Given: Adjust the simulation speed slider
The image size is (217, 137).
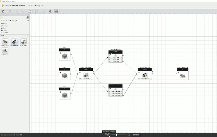Looking at the screenshot, I should pos(117,135).
